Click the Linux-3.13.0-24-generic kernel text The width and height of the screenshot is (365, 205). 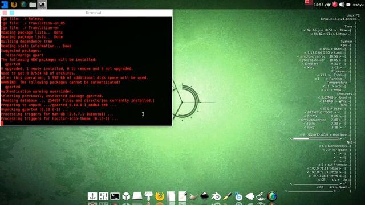[339, 19]
